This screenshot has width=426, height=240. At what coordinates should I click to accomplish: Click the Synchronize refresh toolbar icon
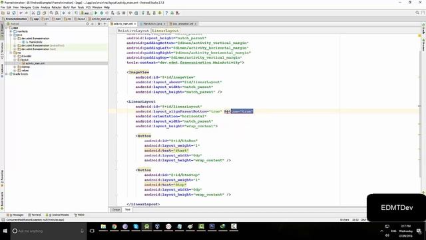click(x=14, y=13)
